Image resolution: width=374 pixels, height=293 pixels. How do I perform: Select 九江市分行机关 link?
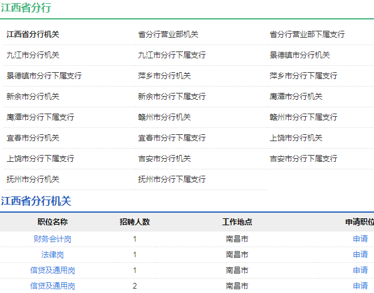(x=33, y=55)
